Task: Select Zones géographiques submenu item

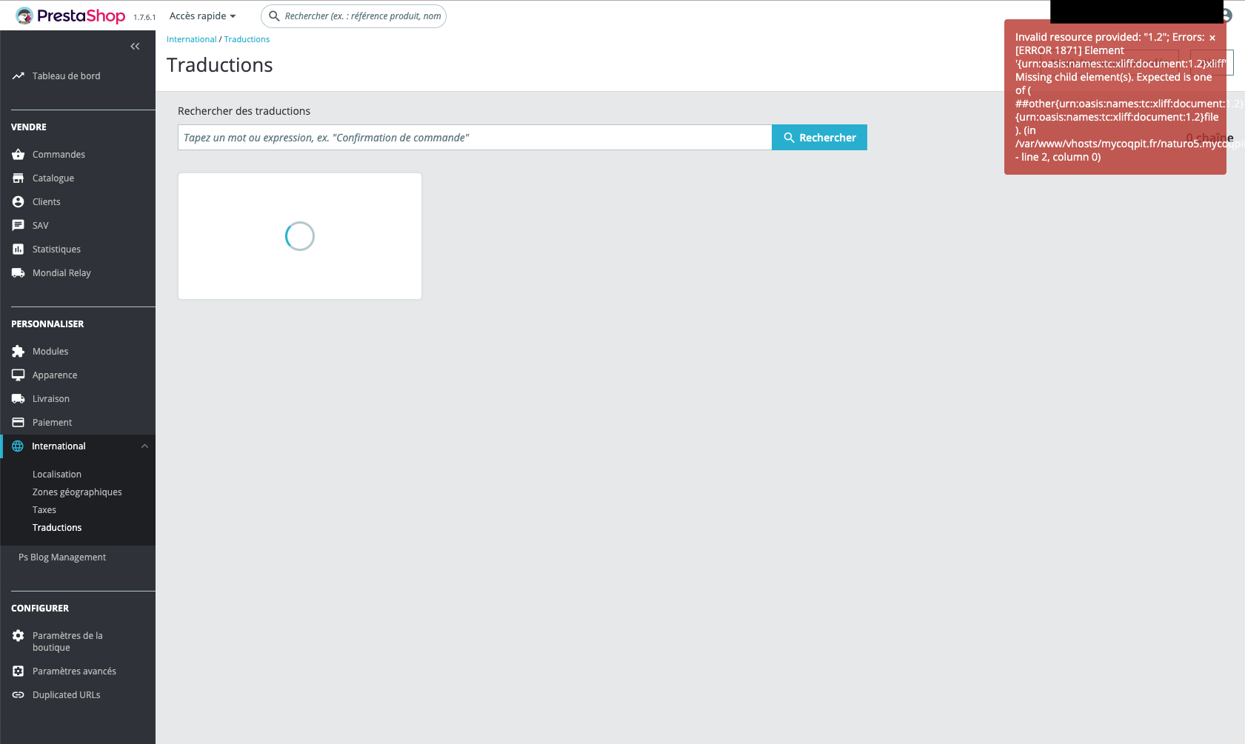Action: pos(77,492)
